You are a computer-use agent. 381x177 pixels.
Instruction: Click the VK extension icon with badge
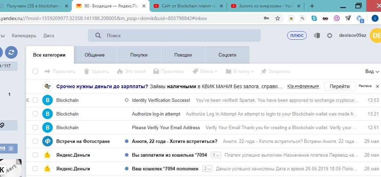click(360, 19)
